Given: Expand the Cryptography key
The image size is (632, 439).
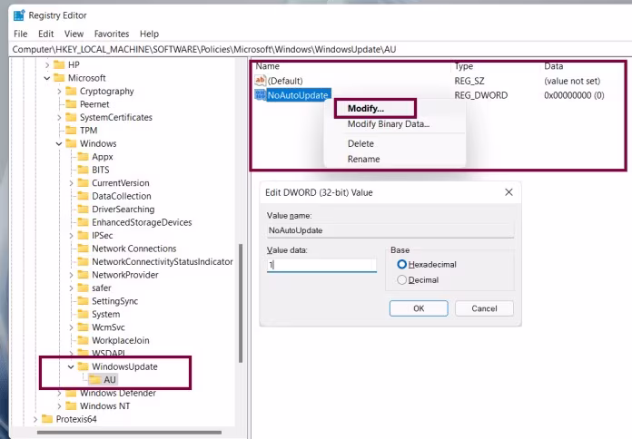Looking at the screenshot, I should 59,92.
